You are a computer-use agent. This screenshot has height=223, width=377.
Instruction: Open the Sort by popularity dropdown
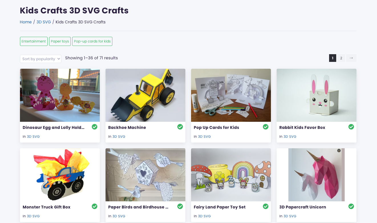pos(40,59)
